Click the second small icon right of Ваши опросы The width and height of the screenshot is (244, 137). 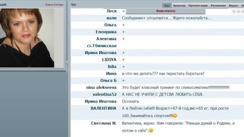pos(238,11)
